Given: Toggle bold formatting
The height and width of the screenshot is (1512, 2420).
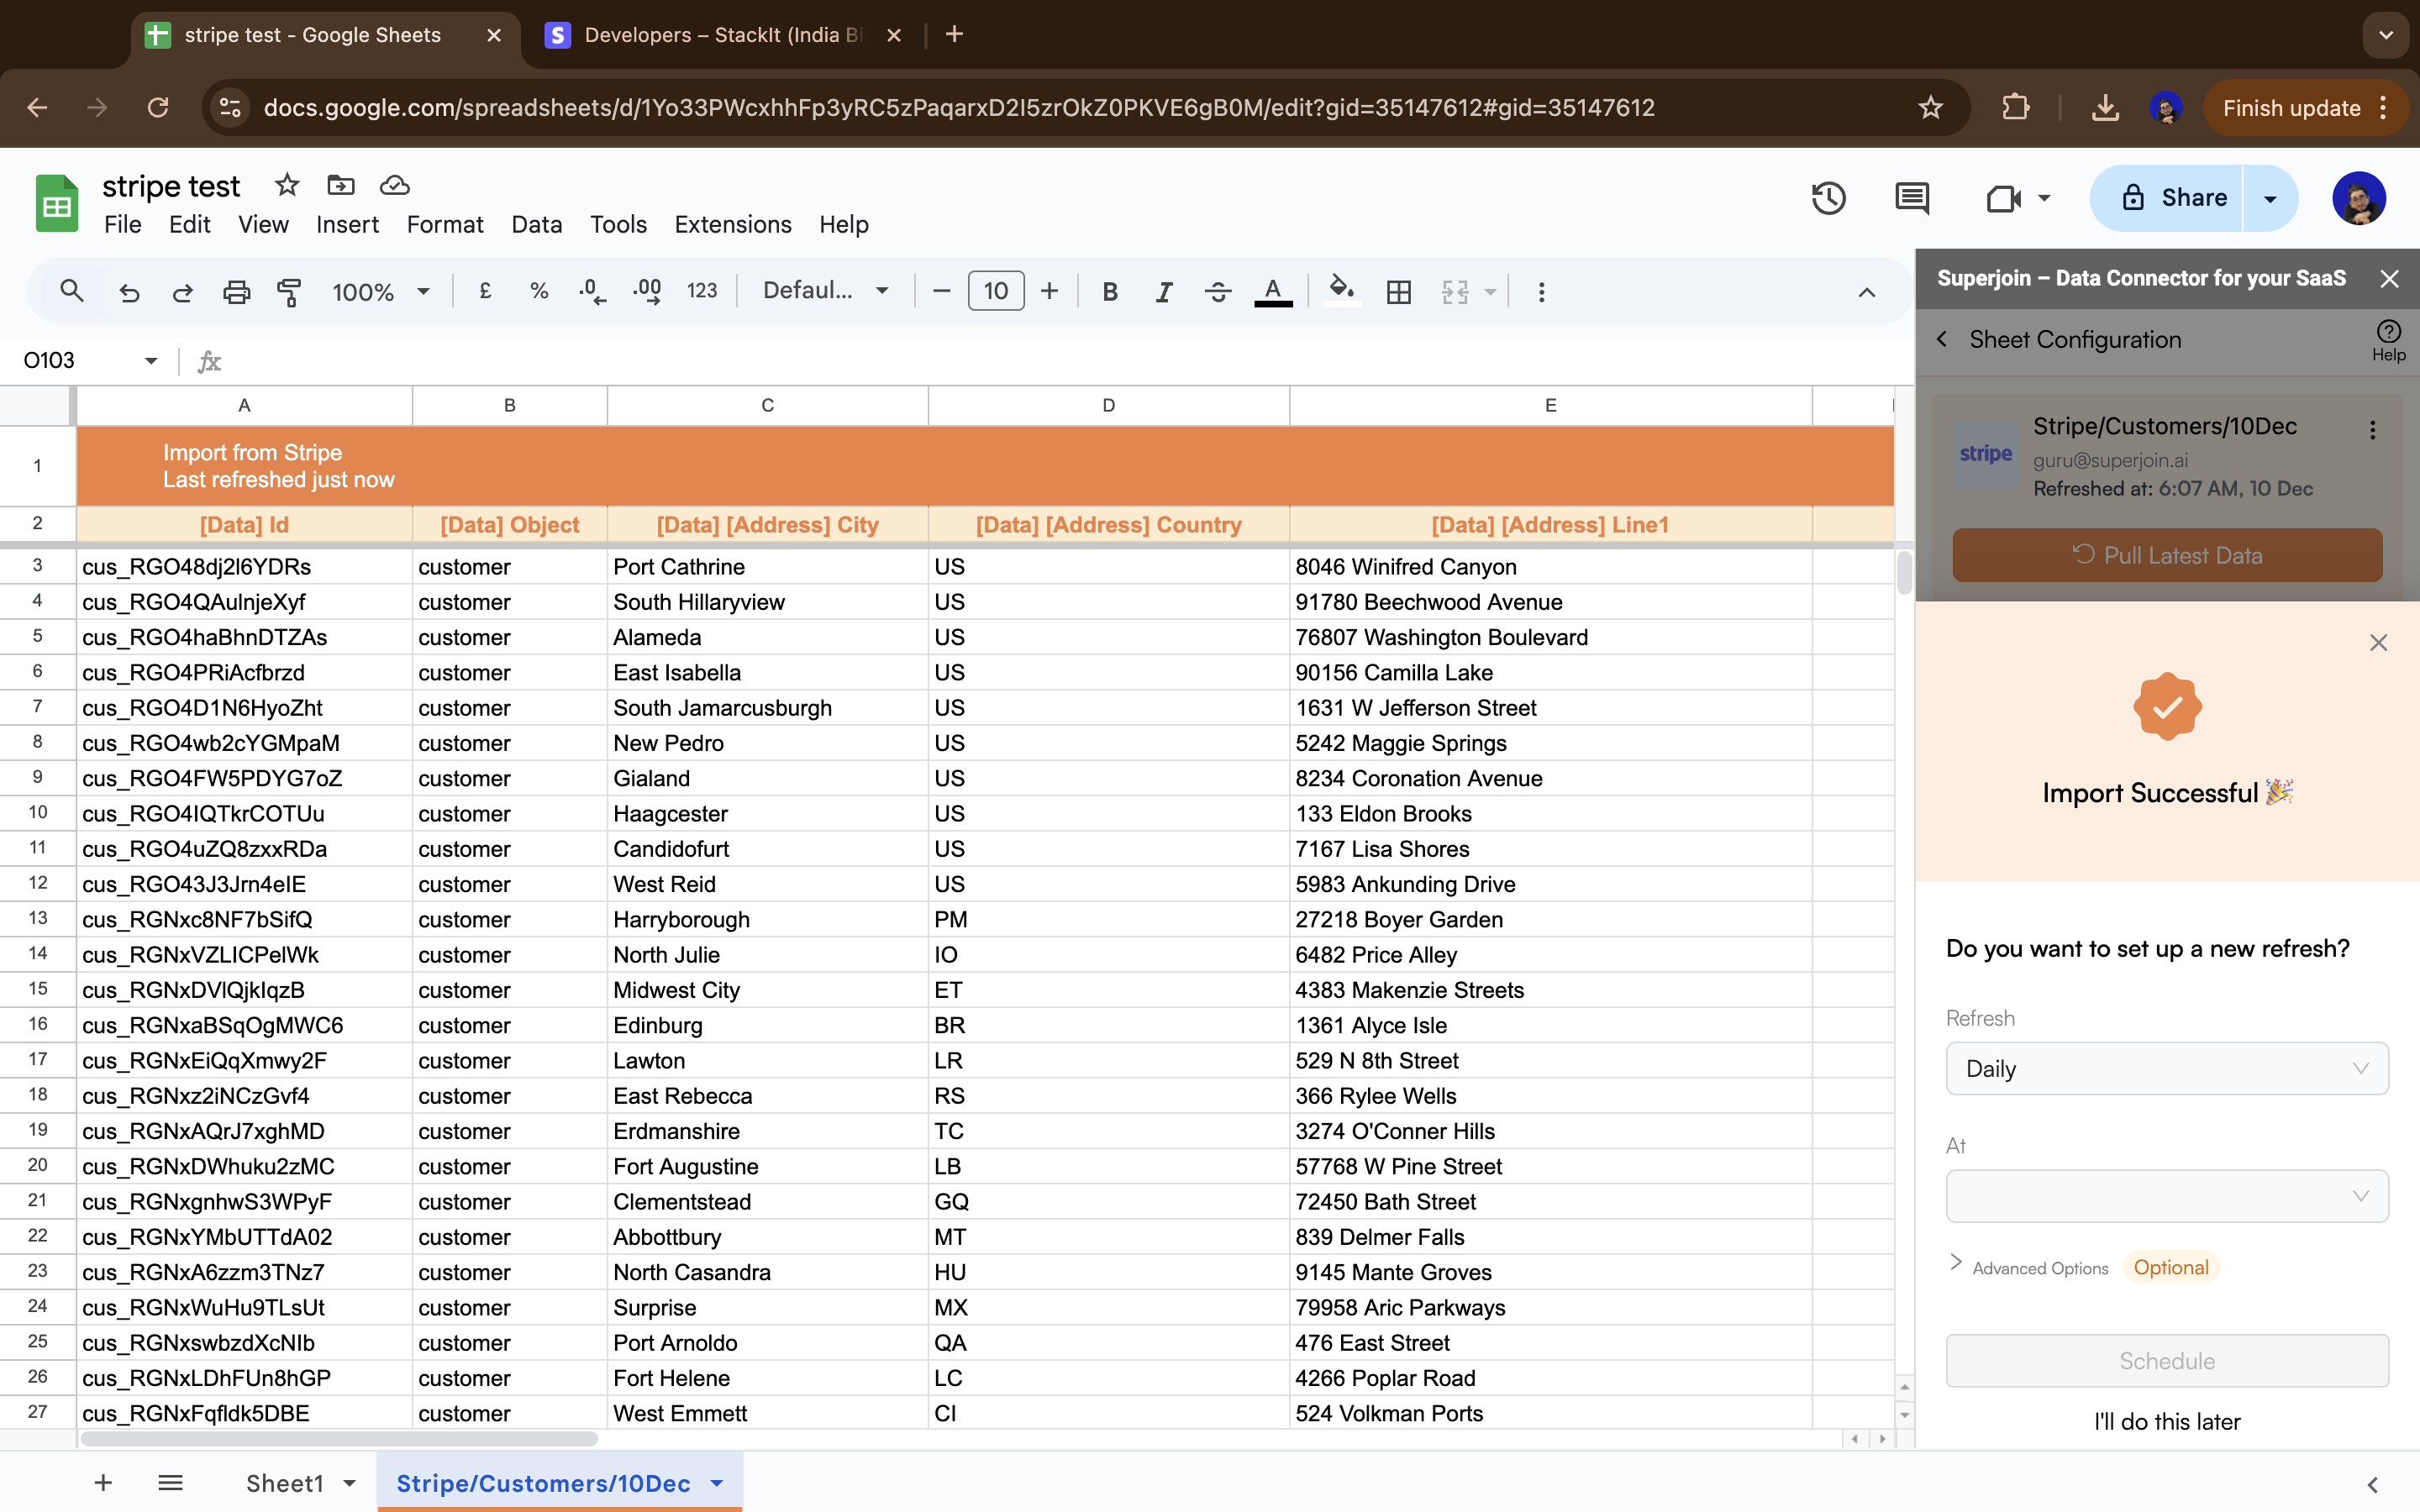Looking at the screenshot, I should pos(1109,292).
